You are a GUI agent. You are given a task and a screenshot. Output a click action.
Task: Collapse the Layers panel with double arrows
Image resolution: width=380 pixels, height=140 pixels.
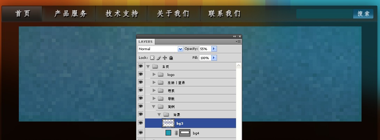point(234,36)
